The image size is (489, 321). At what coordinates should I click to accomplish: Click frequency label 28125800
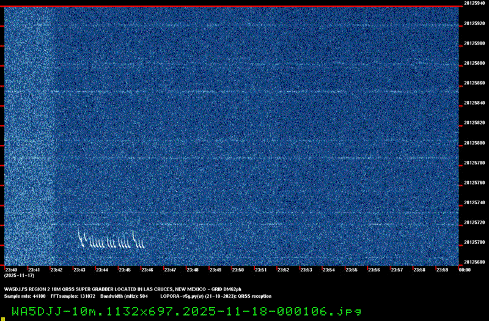coord(474,143)
